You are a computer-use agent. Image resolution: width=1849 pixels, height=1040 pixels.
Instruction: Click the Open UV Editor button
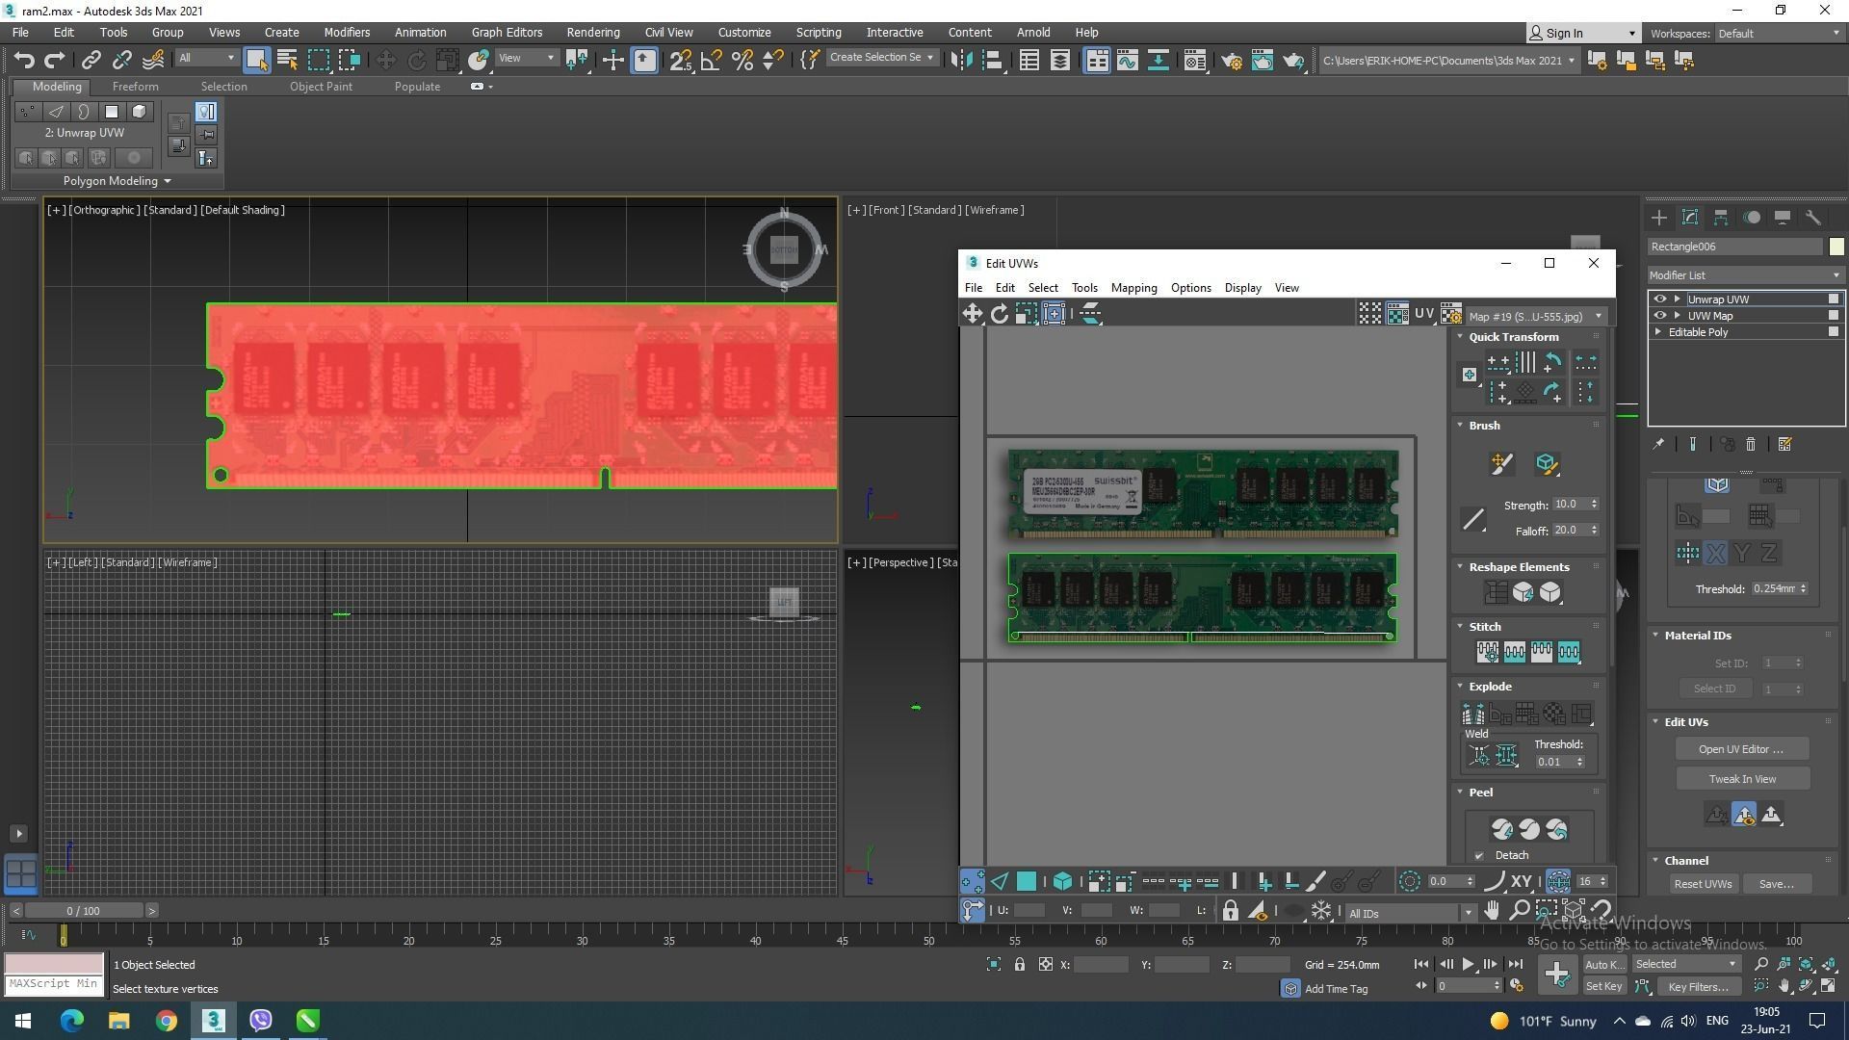point(1741,749)
